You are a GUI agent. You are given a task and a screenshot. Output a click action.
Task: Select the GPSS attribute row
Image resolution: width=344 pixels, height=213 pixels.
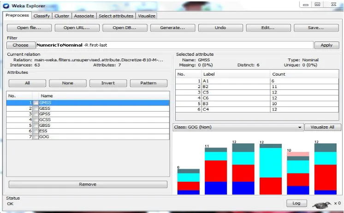88,114
